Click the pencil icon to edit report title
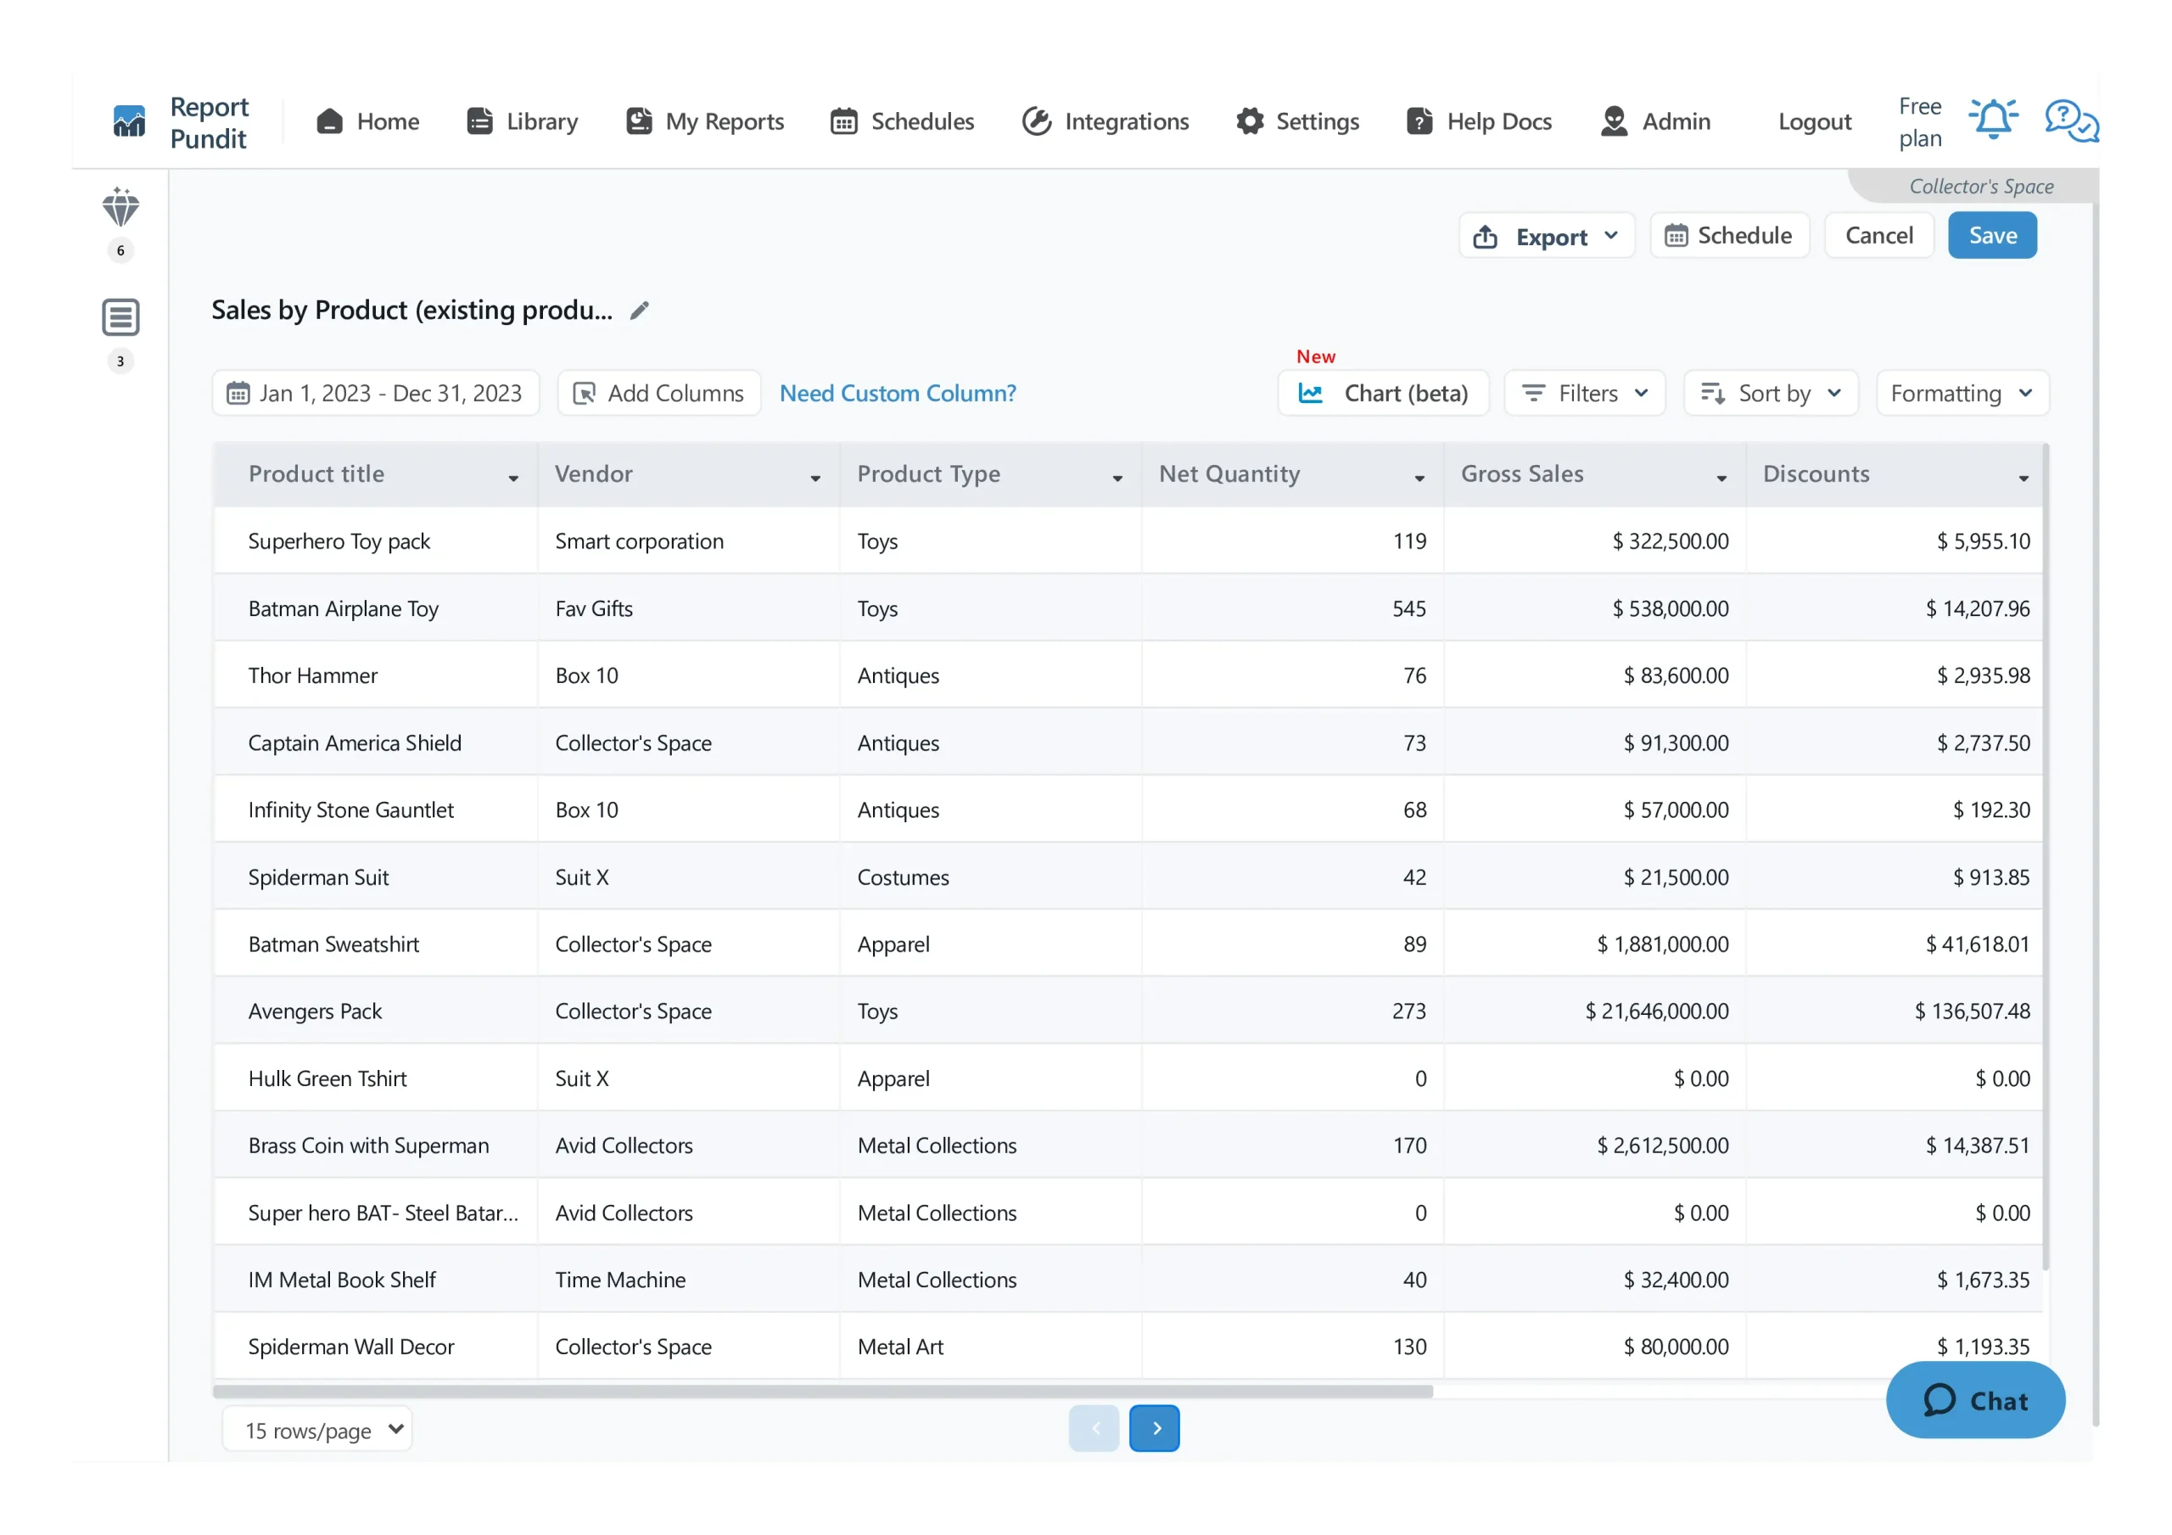 click(640, 311)
